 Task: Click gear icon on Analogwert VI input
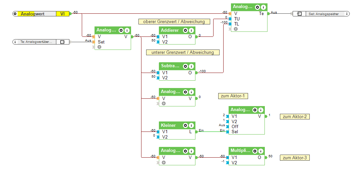pyautogui.click(x=15, y=14)
